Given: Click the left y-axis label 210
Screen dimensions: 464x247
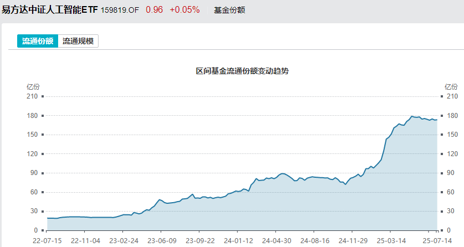Looking at the screenshot, I should point(32,96).
